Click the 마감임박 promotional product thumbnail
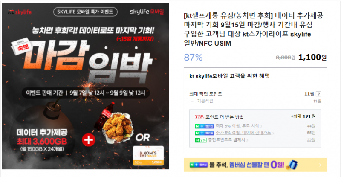Screen dimensions: 341x177 [x=86, y=86]
